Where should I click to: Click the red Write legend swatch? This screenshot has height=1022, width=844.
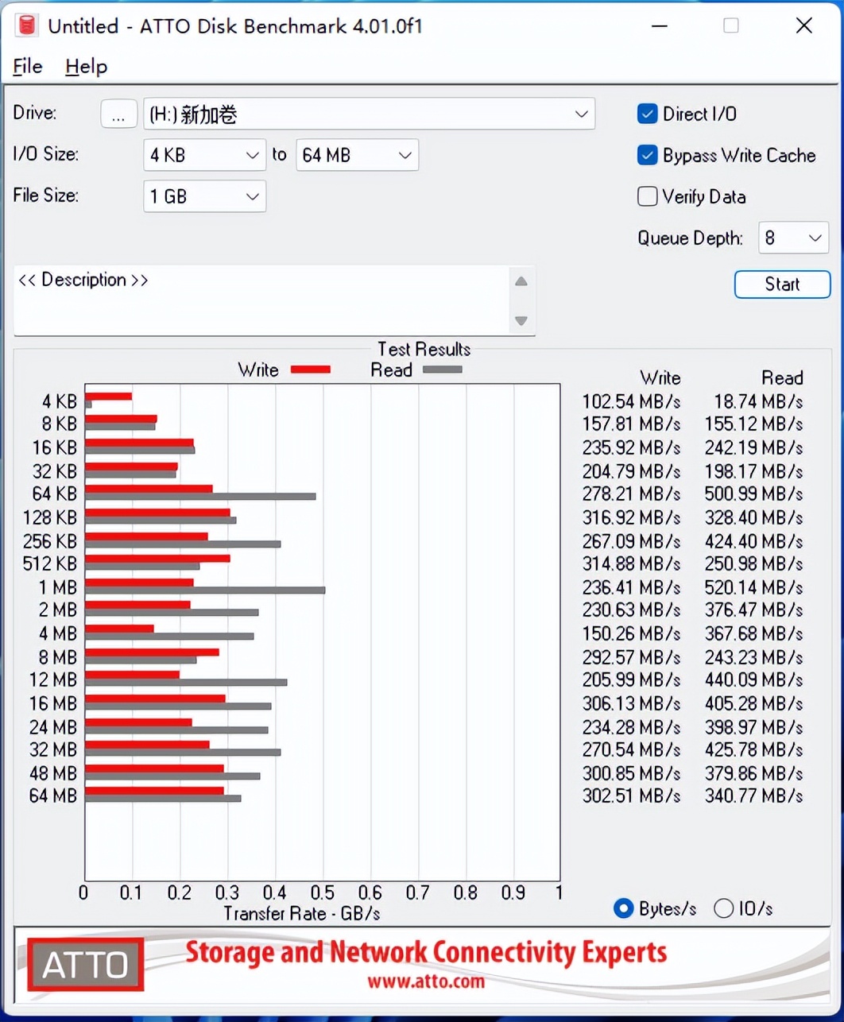311,370
